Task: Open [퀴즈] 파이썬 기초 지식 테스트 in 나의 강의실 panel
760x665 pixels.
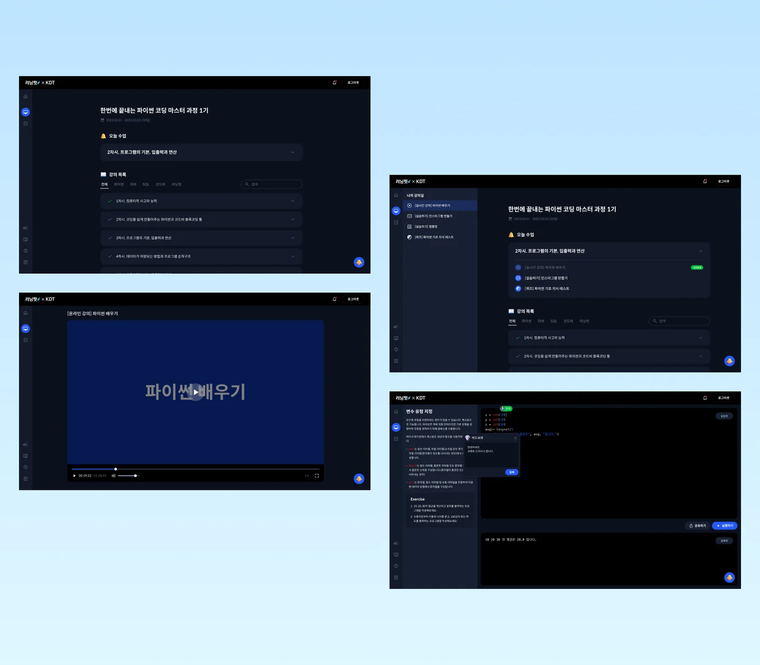Action: [440, 237]
